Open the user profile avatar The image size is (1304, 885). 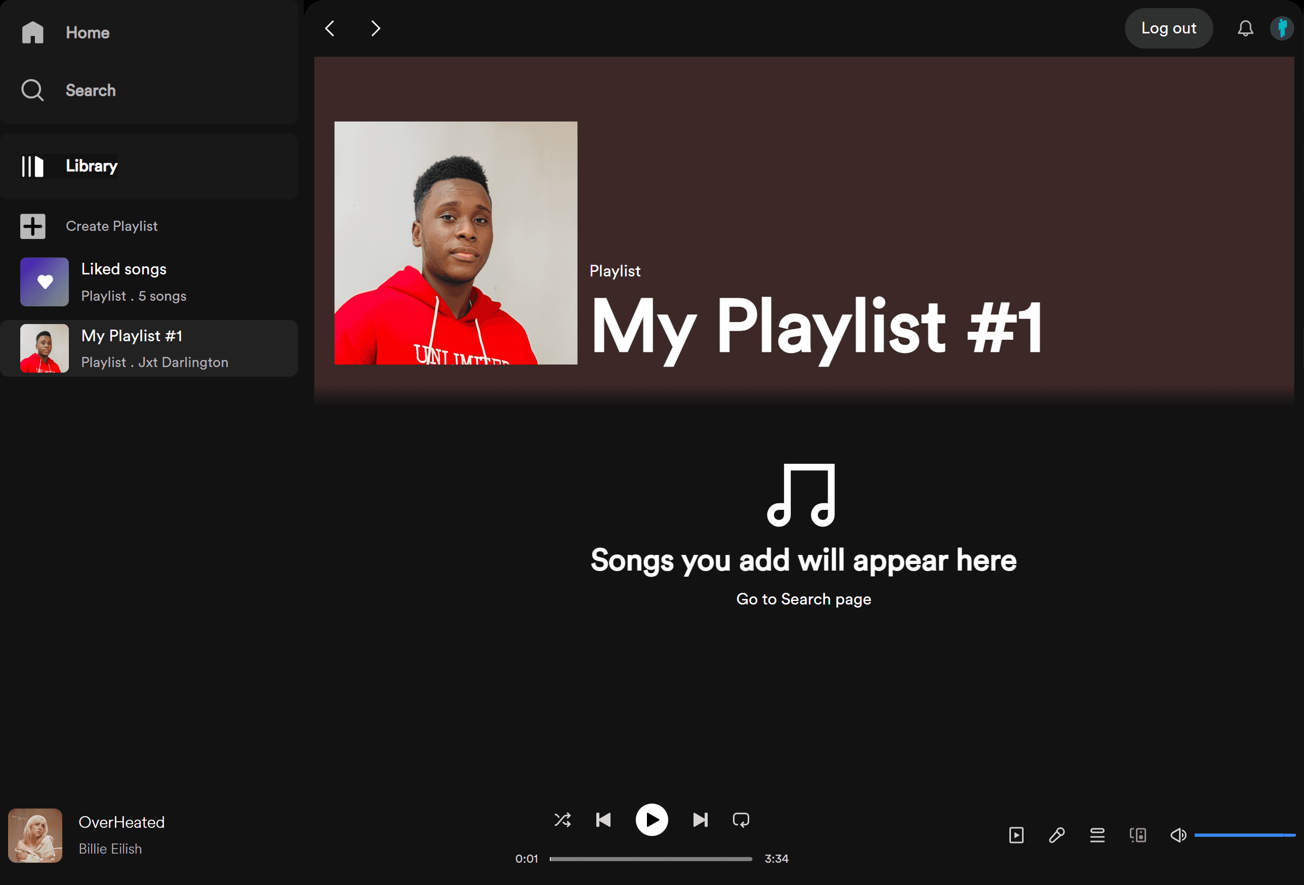[1282, 29]
